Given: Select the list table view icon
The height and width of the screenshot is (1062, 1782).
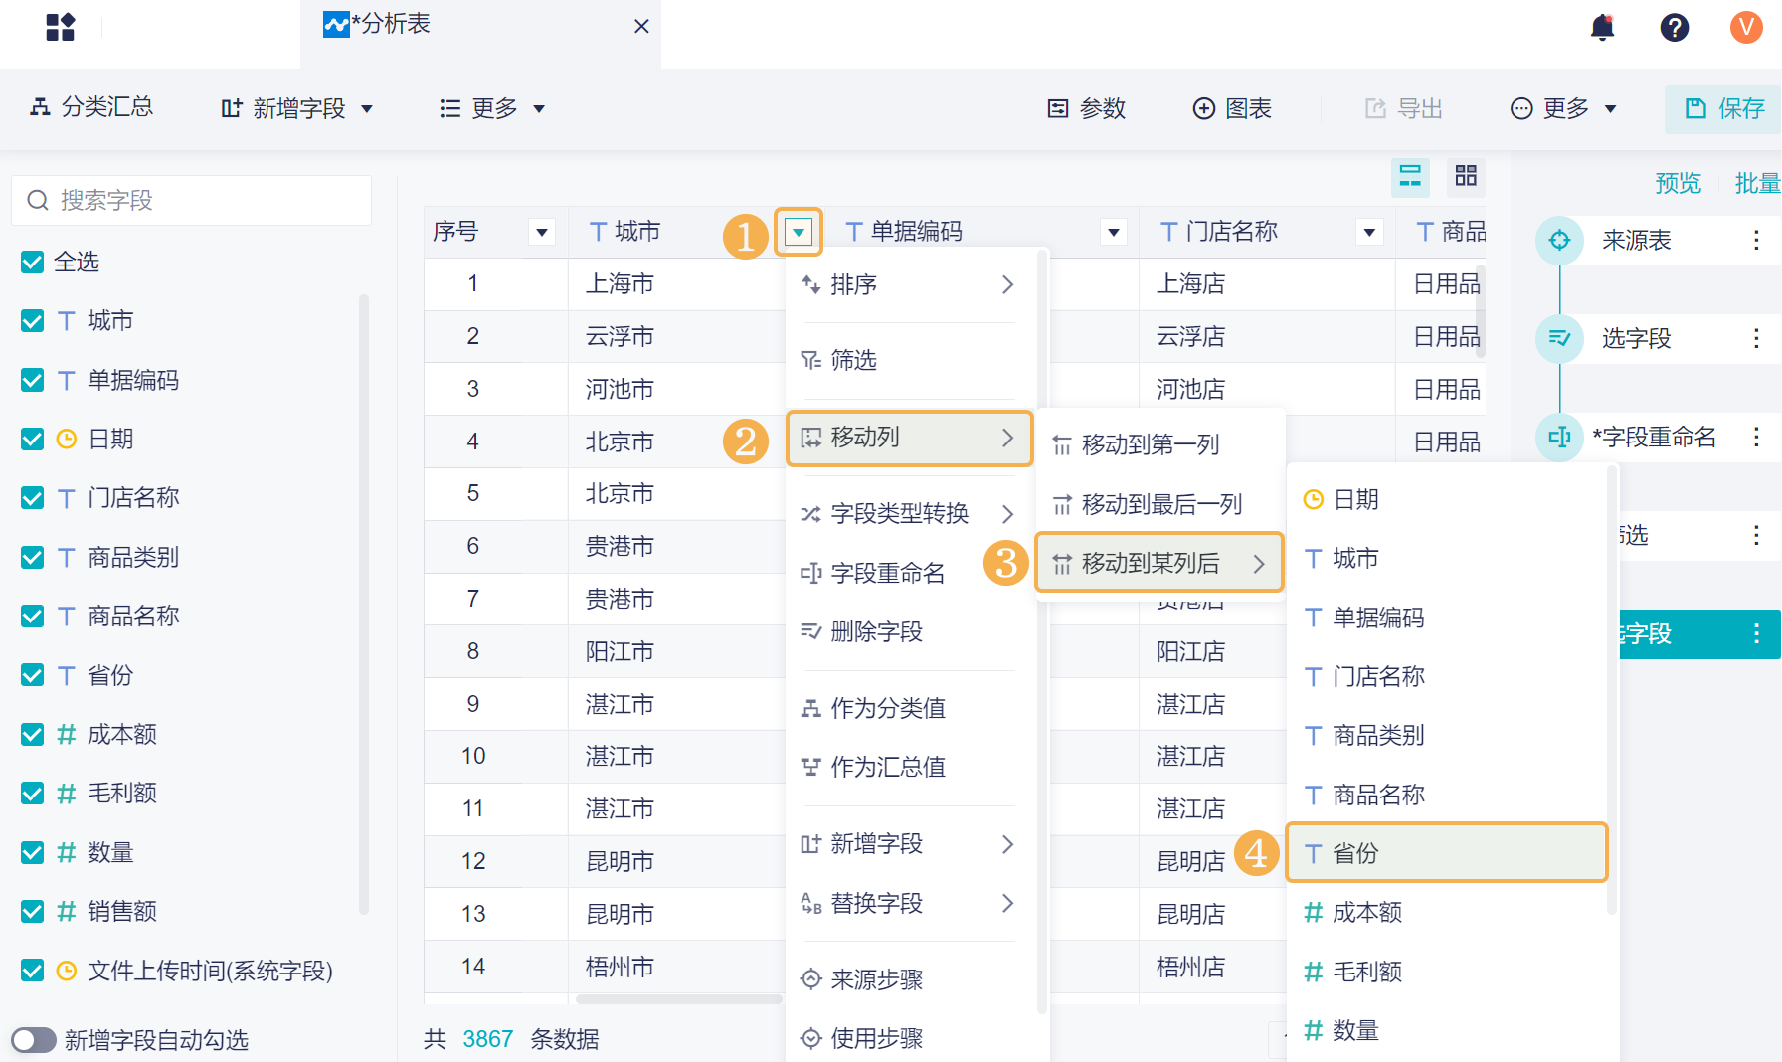Looking at the screenshot, I should 1410,176.
